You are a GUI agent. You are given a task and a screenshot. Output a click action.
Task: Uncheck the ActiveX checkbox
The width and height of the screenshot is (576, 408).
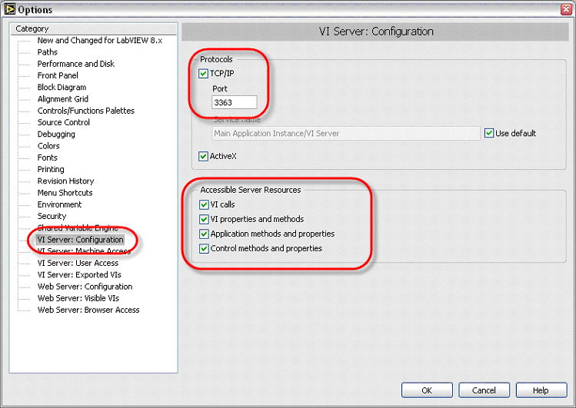(x=204, y=156)
